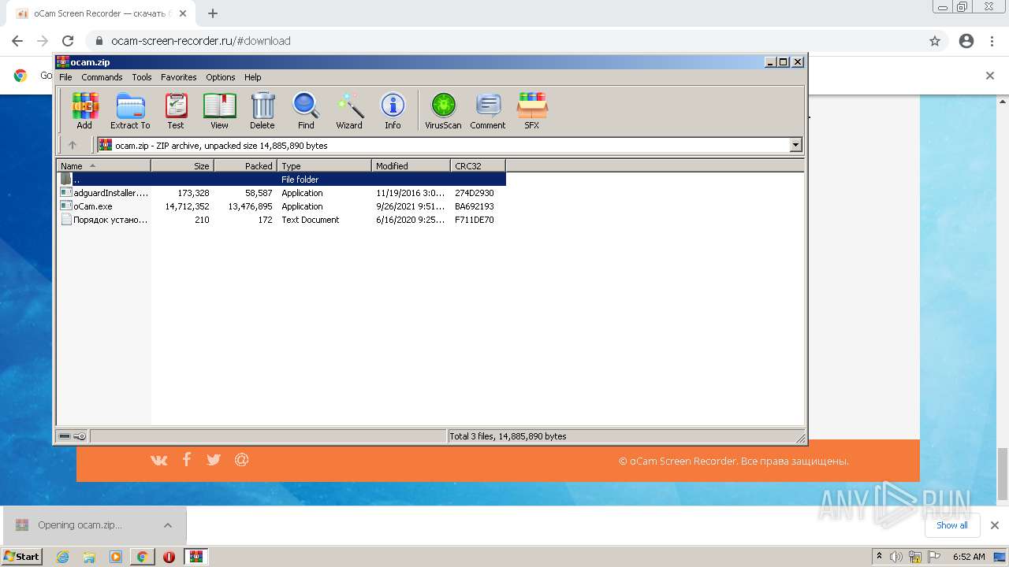Open the File menu in WinRAR
1009x567 pixels.
[x=65, y=77]
